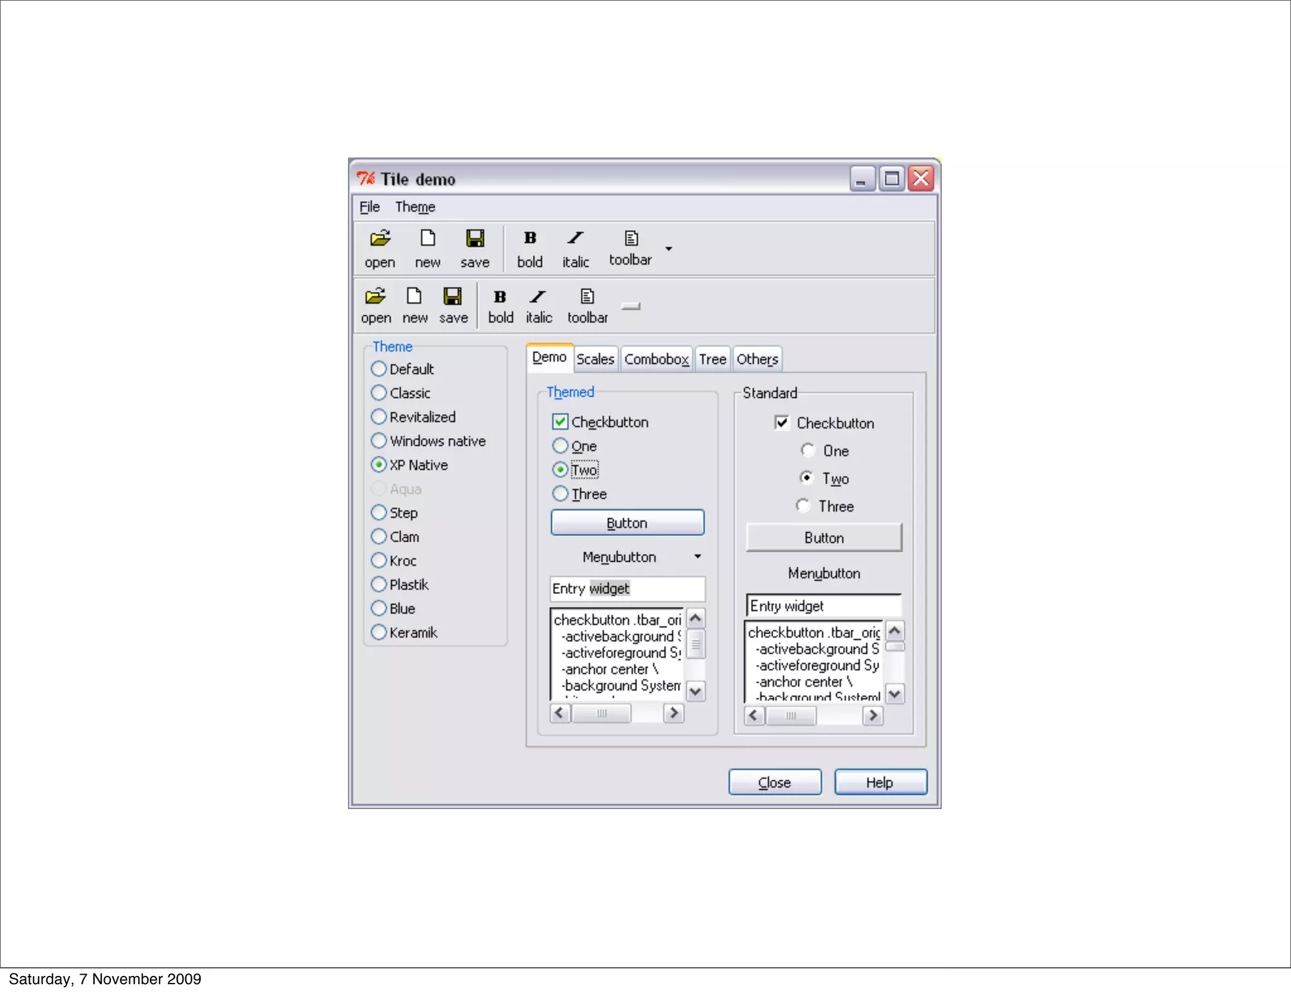The width and height of the screenshot is (1291, 993).
Task: Toggle the bold icon in second toolbar row
Action: pos(500,297)
